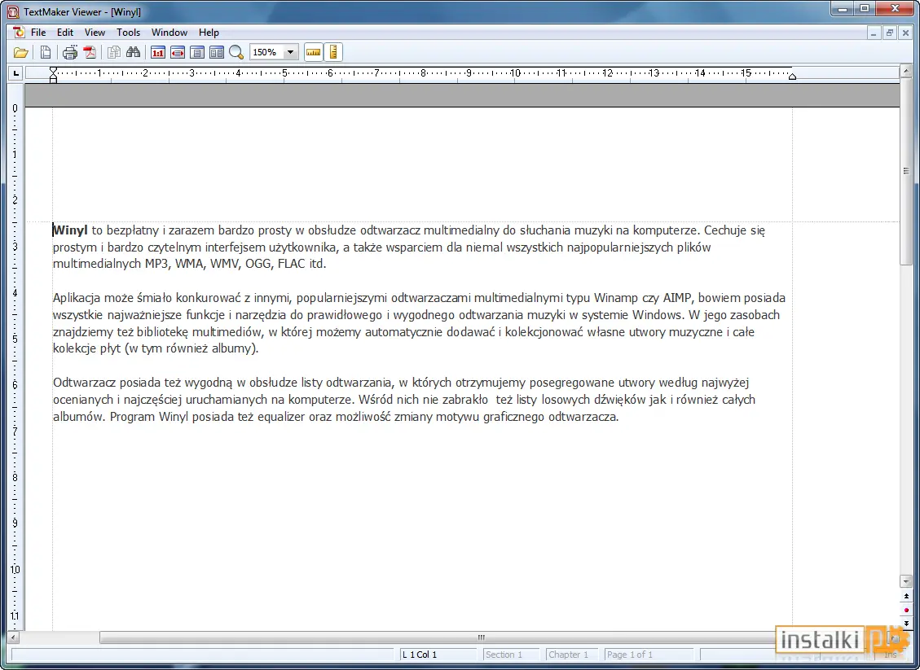
Task: Jump to next page with double-down arrow
Action: tap(906, 624)
